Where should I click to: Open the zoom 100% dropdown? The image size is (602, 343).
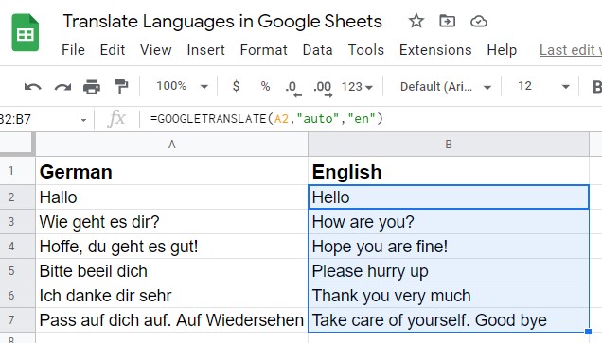click(x=182, y=86)
